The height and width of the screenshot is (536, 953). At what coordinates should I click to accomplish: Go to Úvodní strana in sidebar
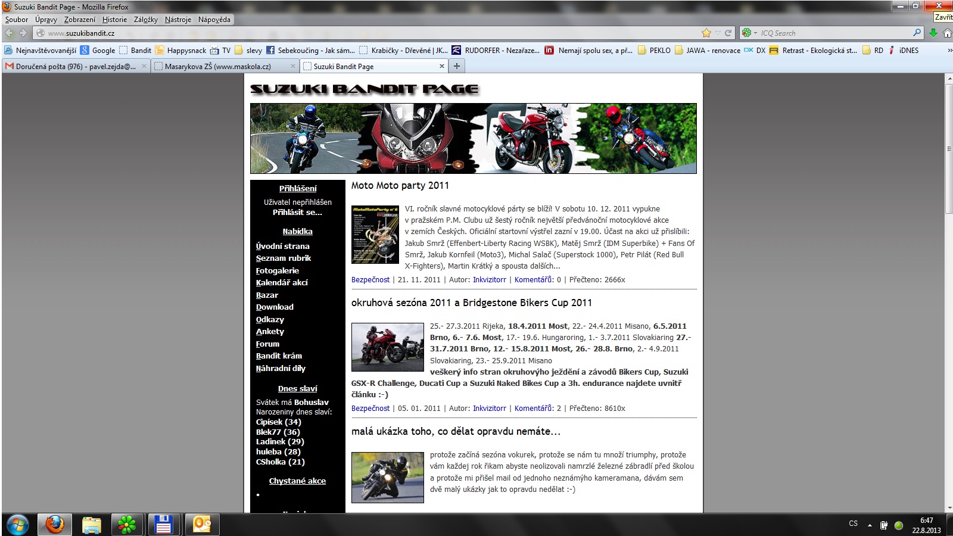pyautogui.click(x=283, y=246)
